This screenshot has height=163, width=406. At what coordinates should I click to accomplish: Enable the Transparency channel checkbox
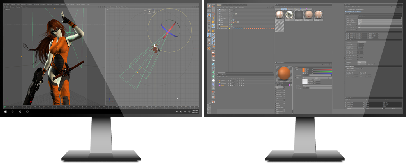pyautogui.click(x=284, y=93)
